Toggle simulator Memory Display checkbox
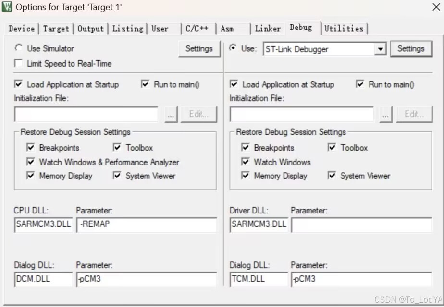This screenshot has width=444, height=307. (31, 176)
